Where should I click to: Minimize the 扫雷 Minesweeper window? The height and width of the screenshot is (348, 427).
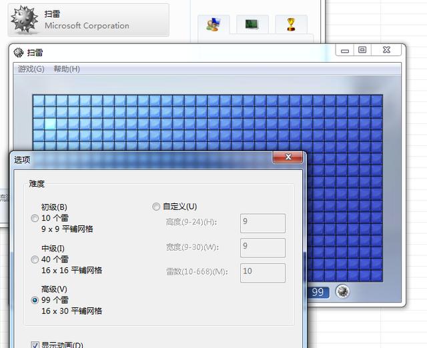[345, 51]
